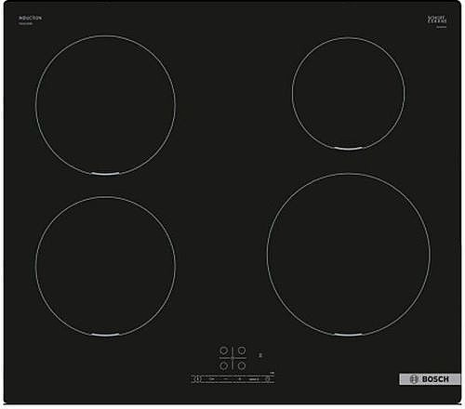Select the rear-left zone selector icon
Viewport: 465px width, 409px height.
click(223, 350)
